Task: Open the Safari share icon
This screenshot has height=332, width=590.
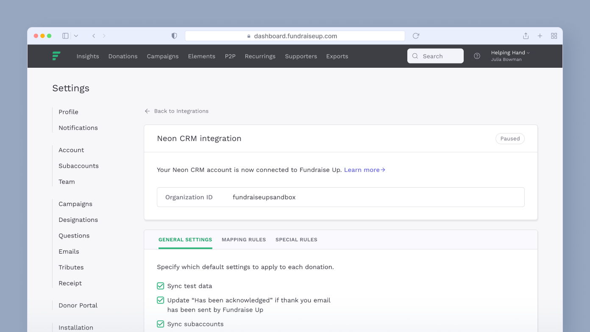Action: coord(526,36)
